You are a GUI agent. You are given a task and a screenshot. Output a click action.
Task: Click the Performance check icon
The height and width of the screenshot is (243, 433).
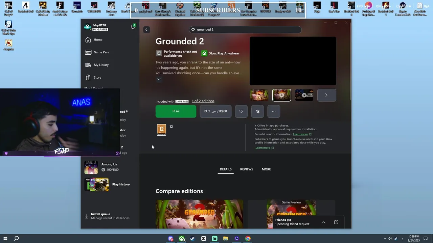pos(159,53)
